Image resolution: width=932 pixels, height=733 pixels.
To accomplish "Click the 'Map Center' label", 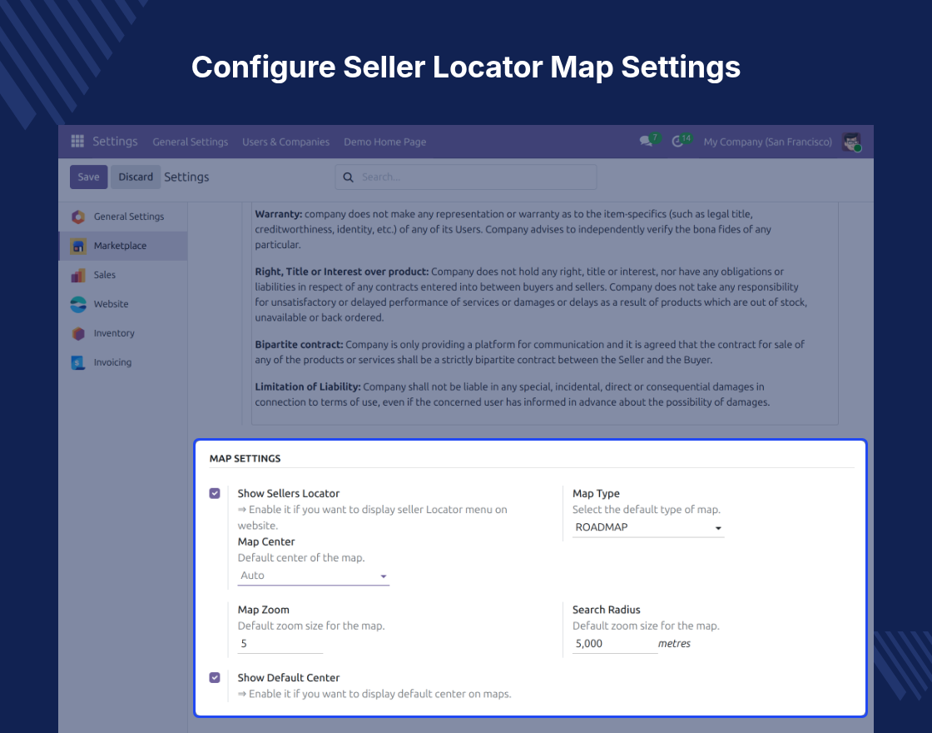I will coord(265,541).
